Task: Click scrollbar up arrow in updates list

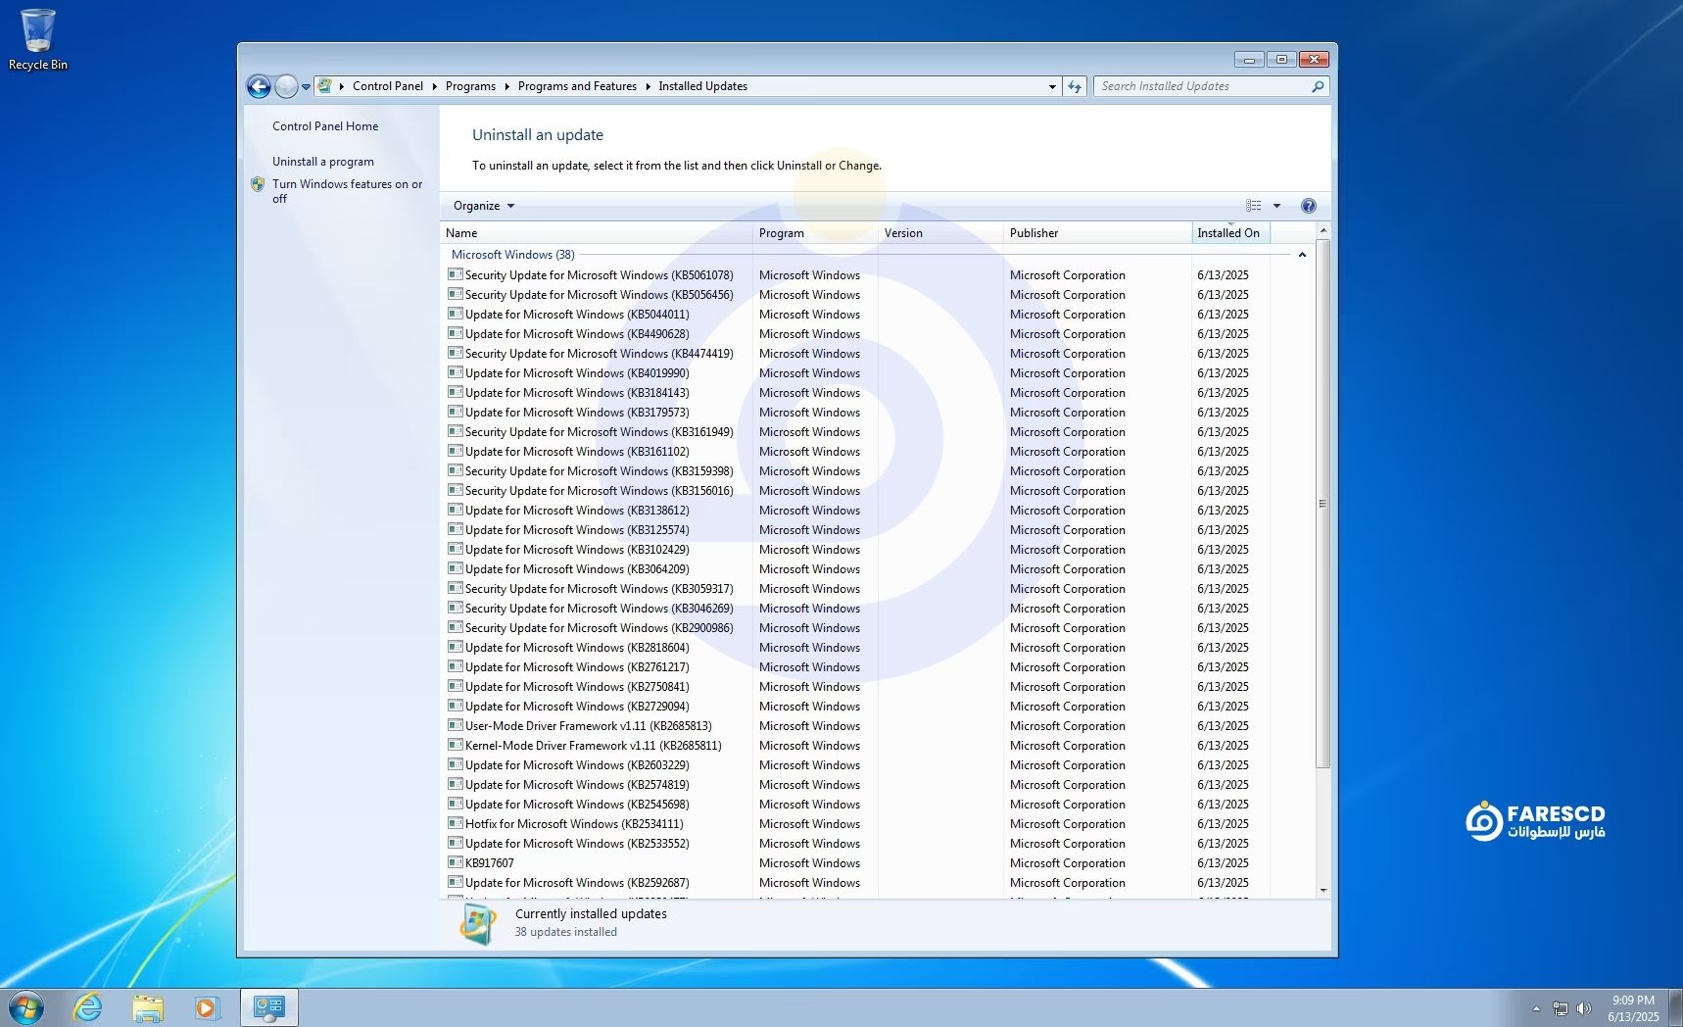Action: 1323,231
